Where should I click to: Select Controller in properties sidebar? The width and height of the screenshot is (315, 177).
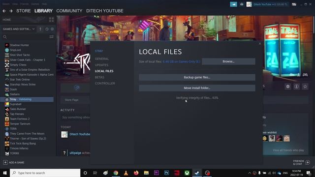point(105,83)
